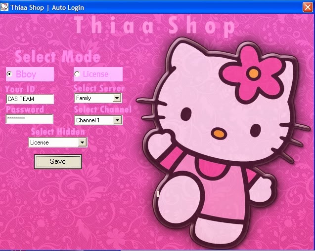Click the Password input field
The image size is (315, 251).
coord(30,119)
